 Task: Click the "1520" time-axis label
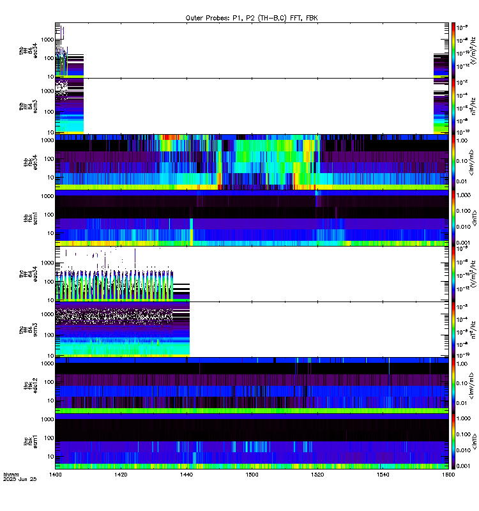tap(317, 475)
